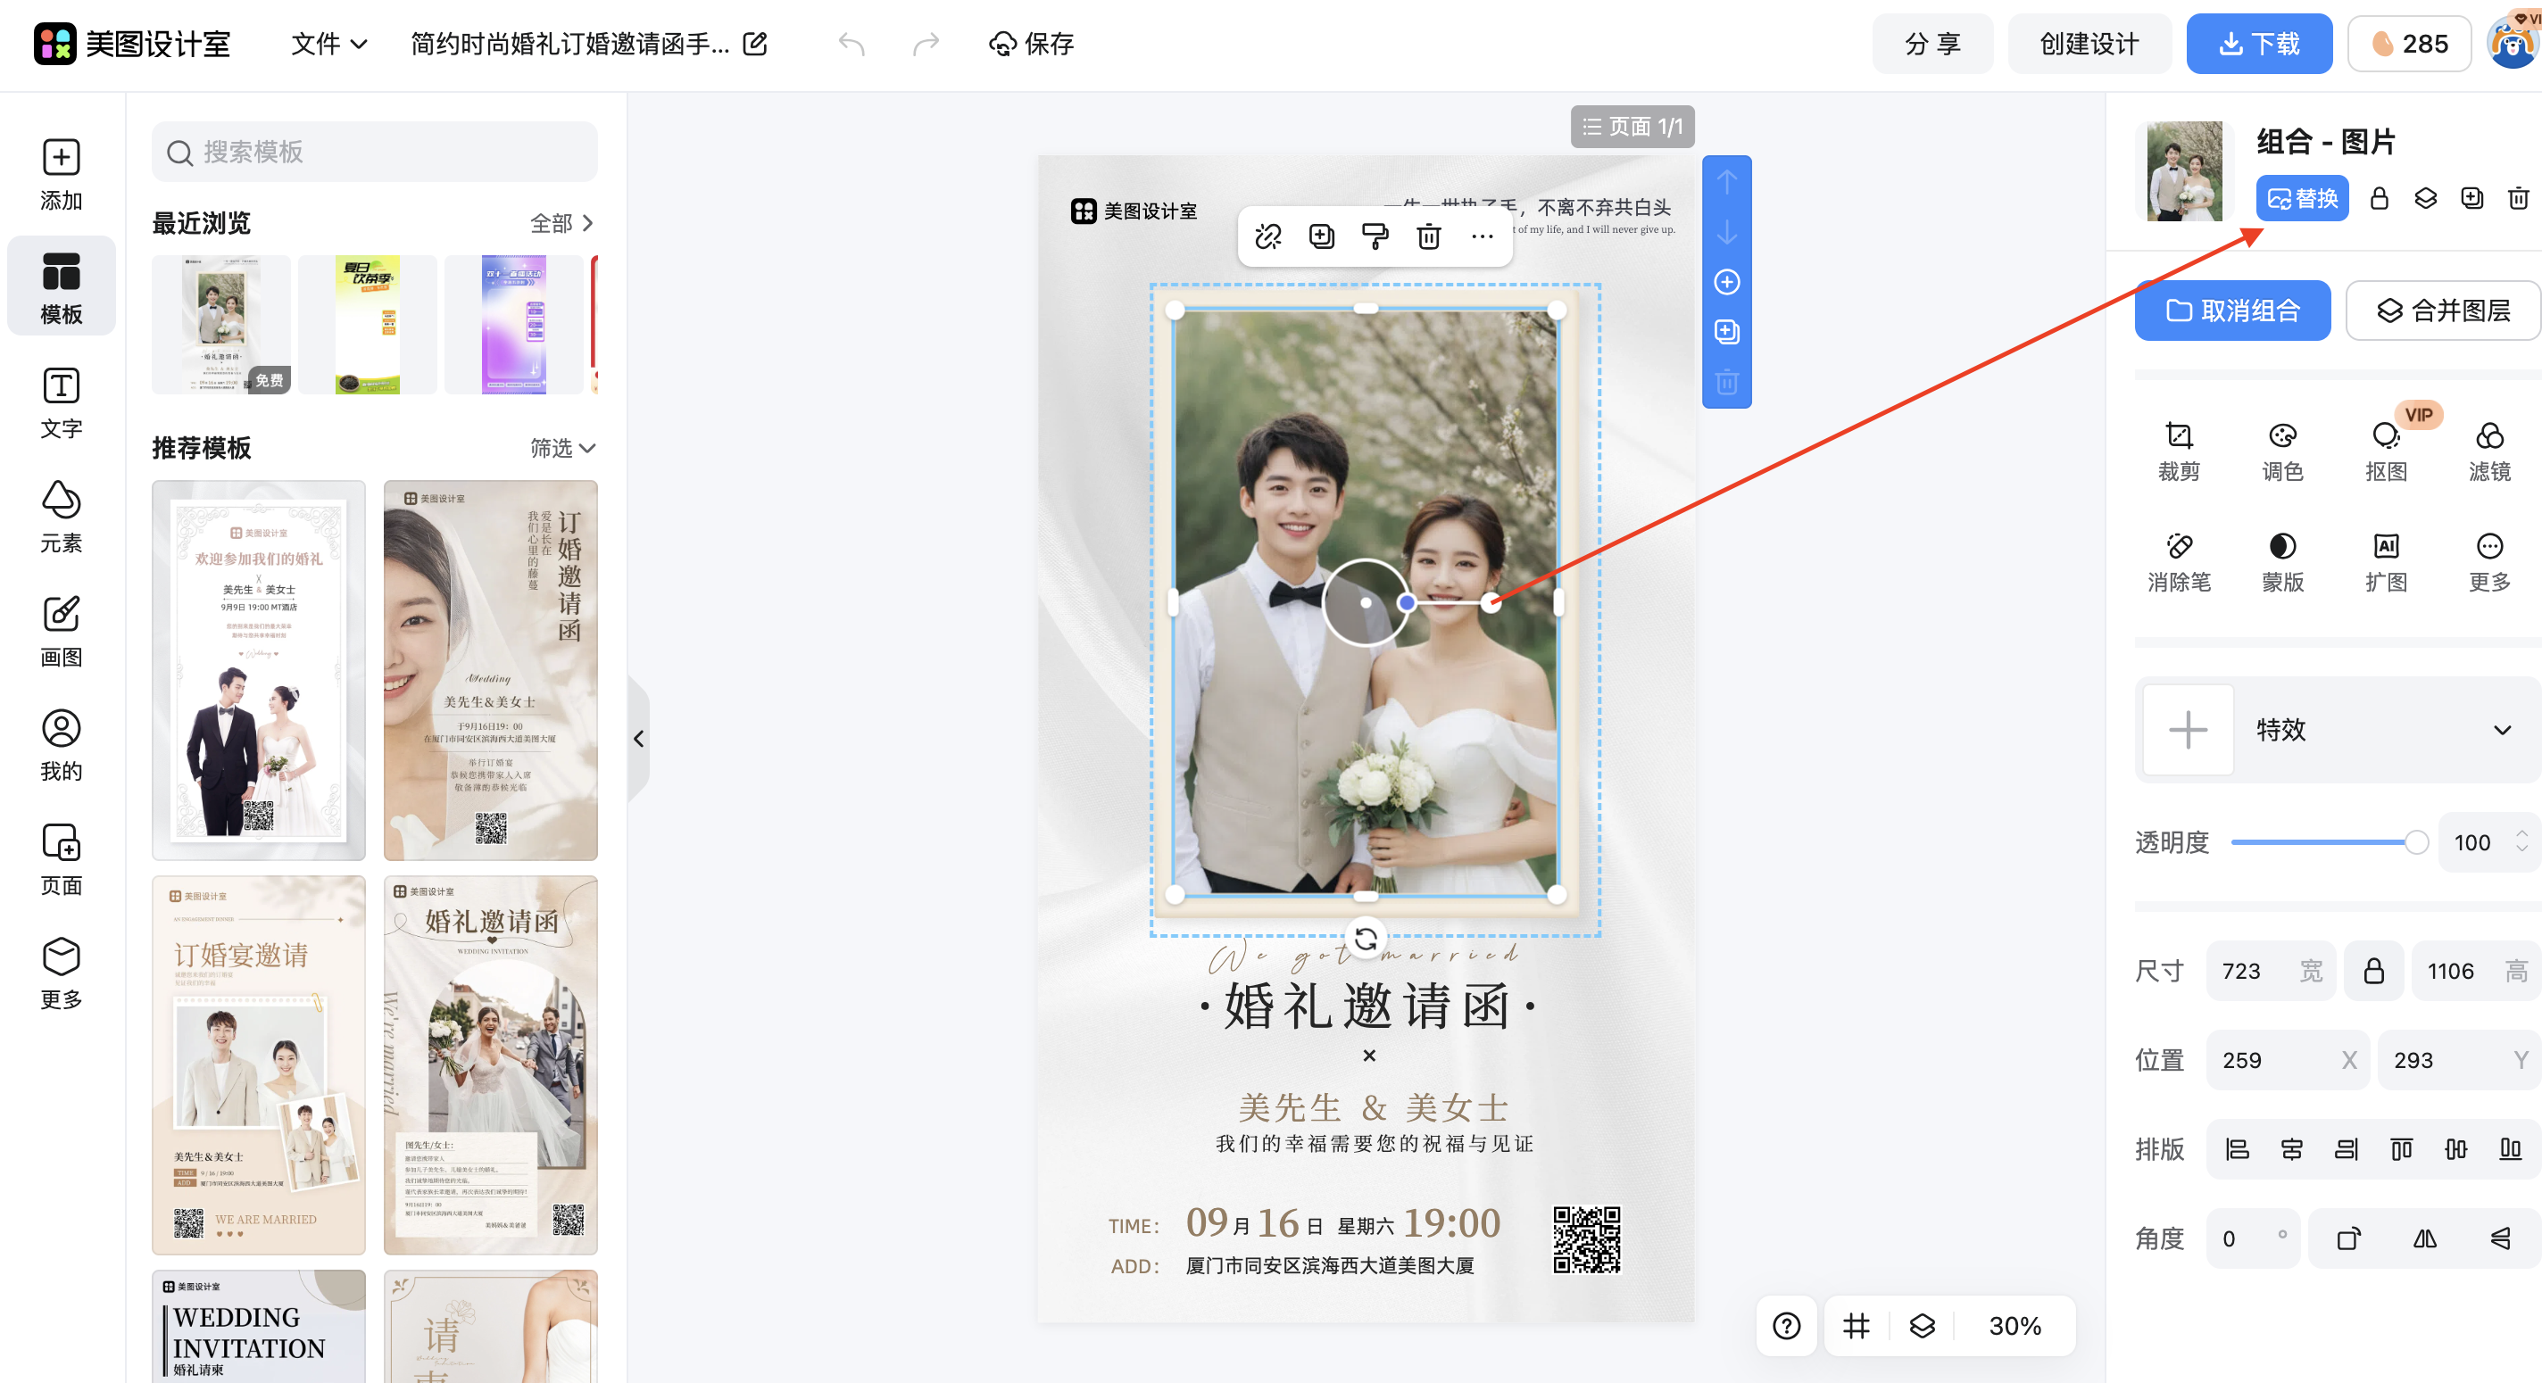Toggle the aspect ratio lock between width and height
Image resolution: width=2542 pixels, height=1383 pixels.
pos(2373,971)
